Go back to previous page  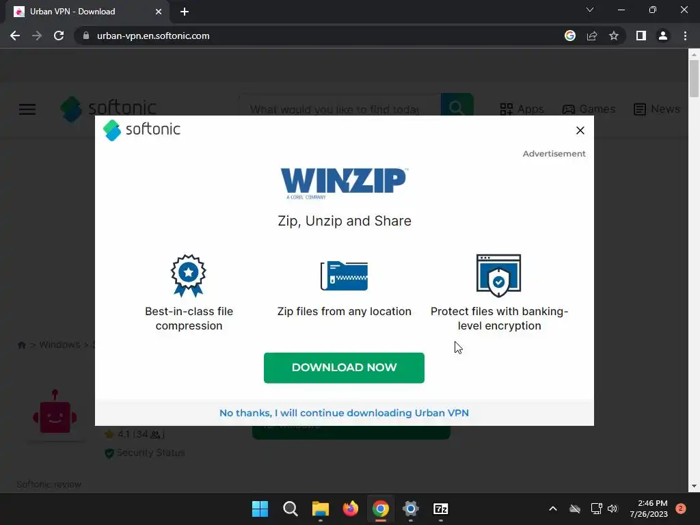click(15, 36)
